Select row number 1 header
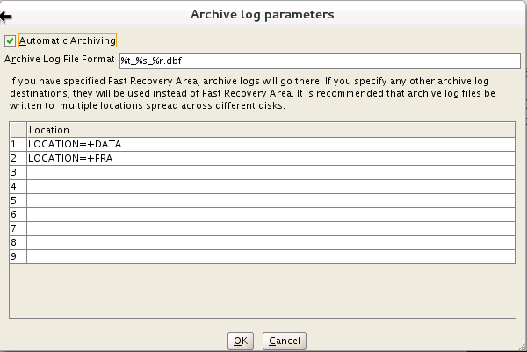The image size is (527, 352). pyautogui.click(x=18, y=144)
